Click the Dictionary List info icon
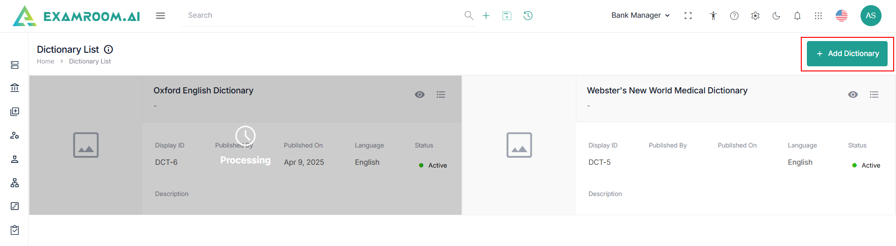The height and width of the screenshot is (246, 896). pyautogui.click(x=108, y=49)
